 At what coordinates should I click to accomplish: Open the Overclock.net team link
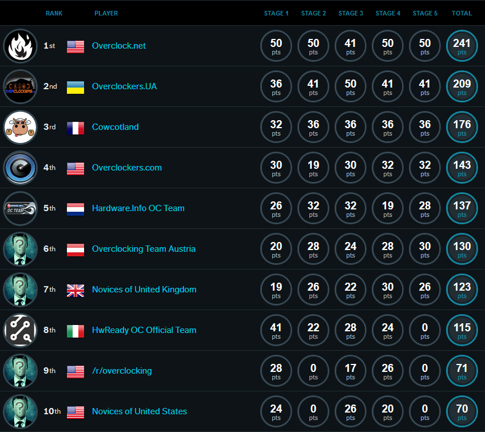tap(119, 46)
